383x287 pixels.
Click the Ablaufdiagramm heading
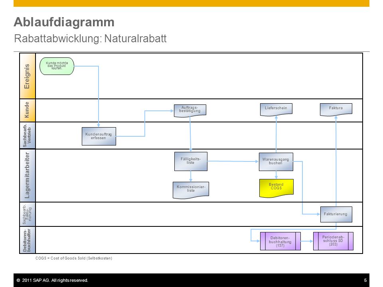click(x=64, y=22)
